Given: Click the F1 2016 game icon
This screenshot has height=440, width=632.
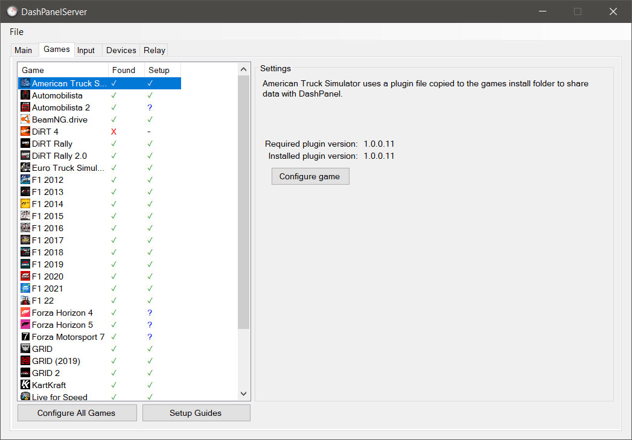Looking at the screenshot, I should point(25,228).
